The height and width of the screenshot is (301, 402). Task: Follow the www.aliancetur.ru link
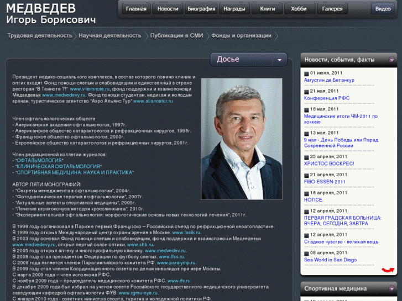tap(153, 101)
